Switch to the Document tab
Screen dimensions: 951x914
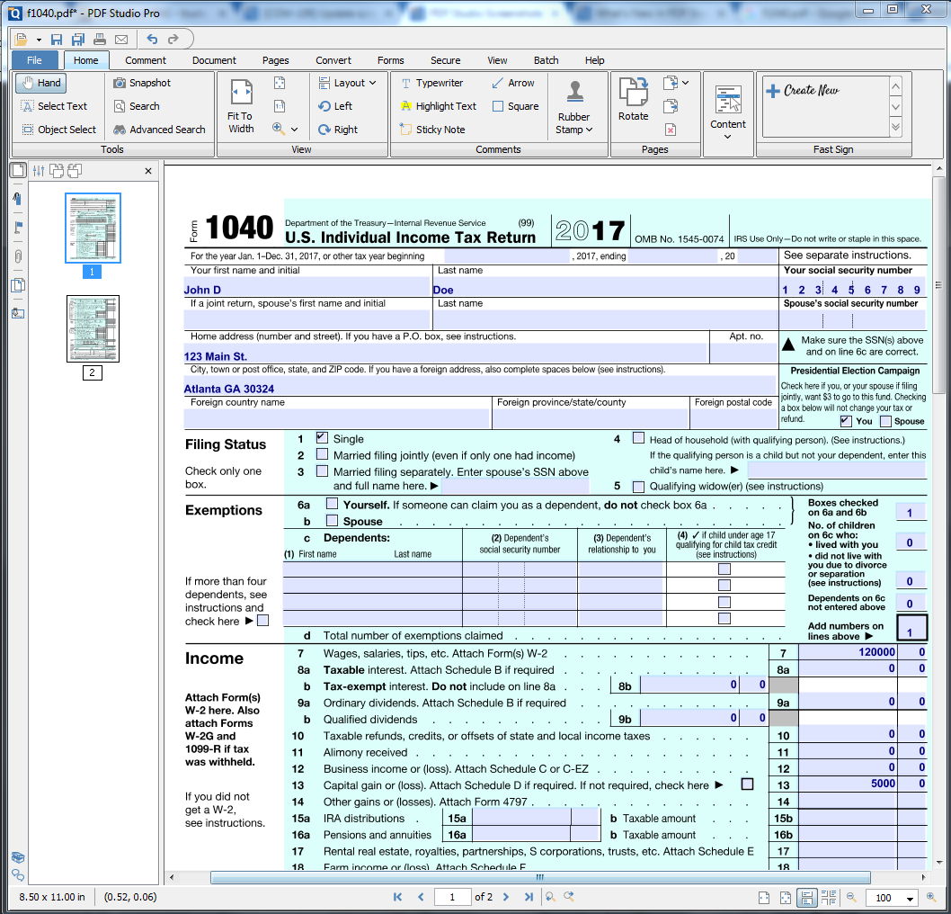coord(214,60)
